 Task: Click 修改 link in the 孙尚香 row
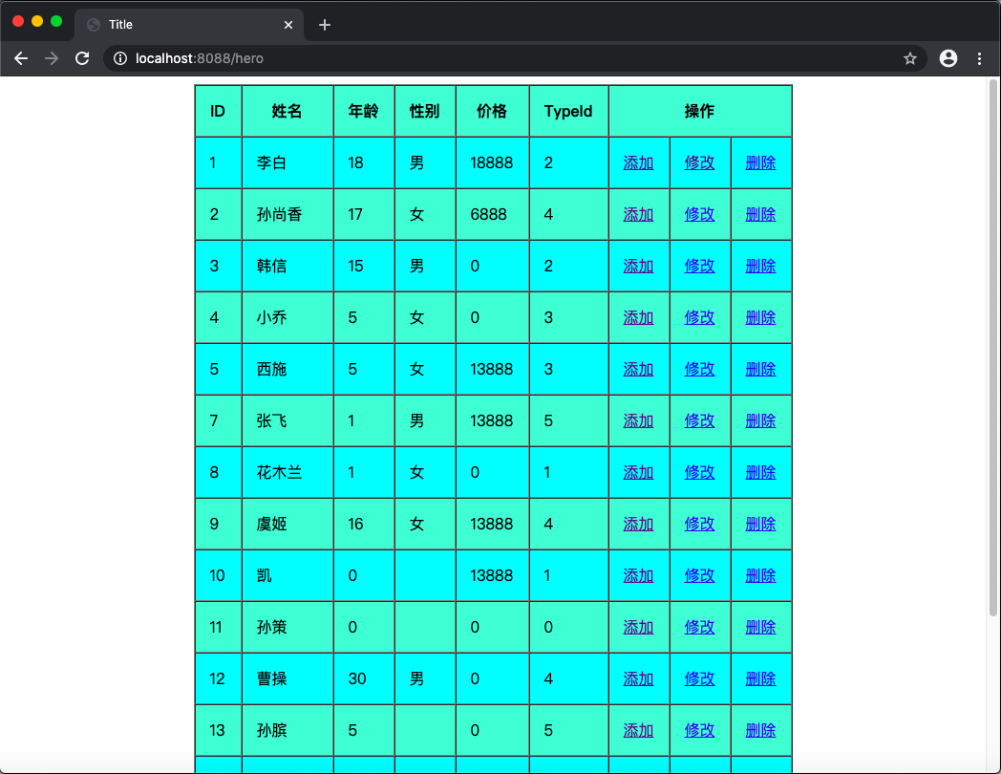pos(699,214)
